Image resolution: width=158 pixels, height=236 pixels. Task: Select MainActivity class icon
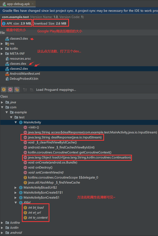point(21,122)
